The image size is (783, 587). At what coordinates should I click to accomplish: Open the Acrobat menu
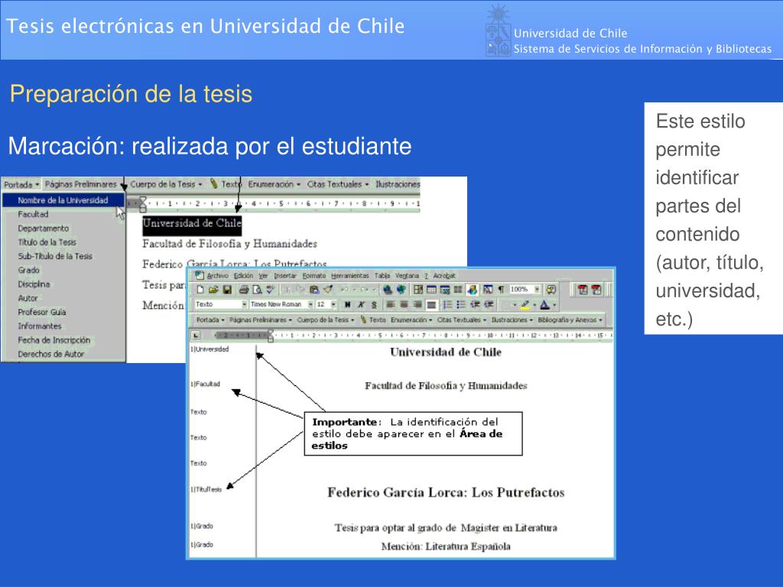(x=444, y=275)
